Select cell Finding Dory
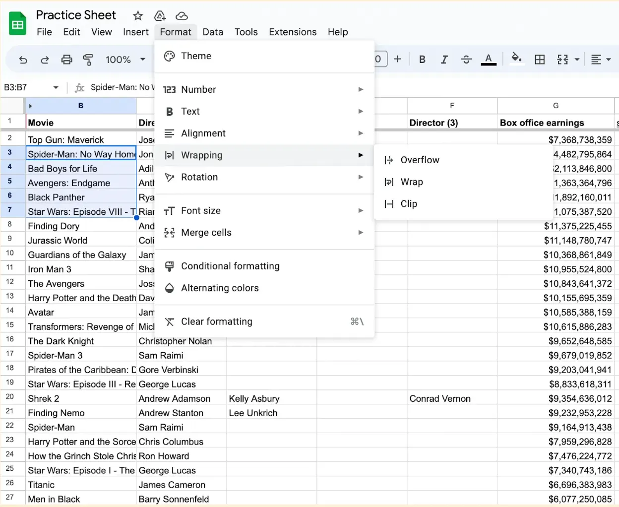Viewport: 619px width, 507px height. pos(81,226)
